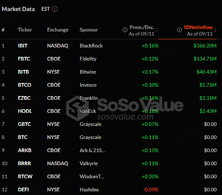Click the info icon next to EST
This screenshot has width=222, height=195.
tap(55, 9)
